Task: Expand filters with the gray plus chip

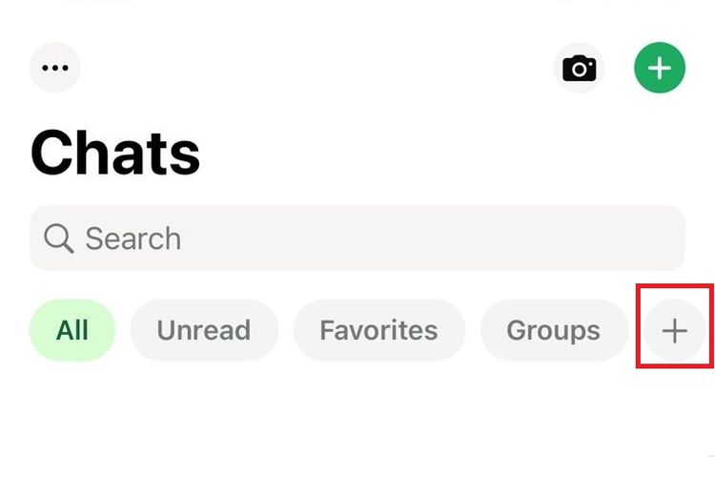Action: pyautogui.click(x=674, y=331)
